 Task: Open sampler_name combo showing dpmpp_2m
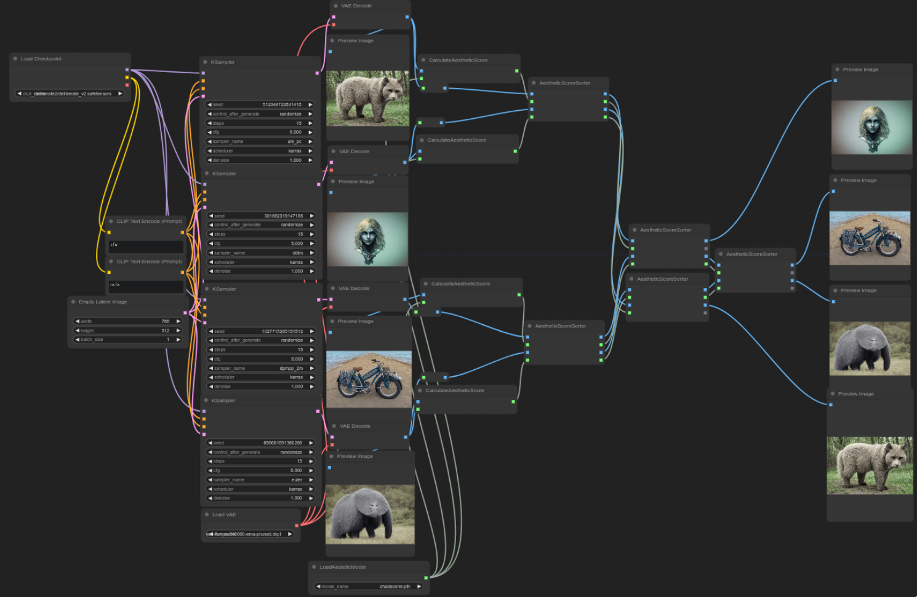tap(262, 368)
